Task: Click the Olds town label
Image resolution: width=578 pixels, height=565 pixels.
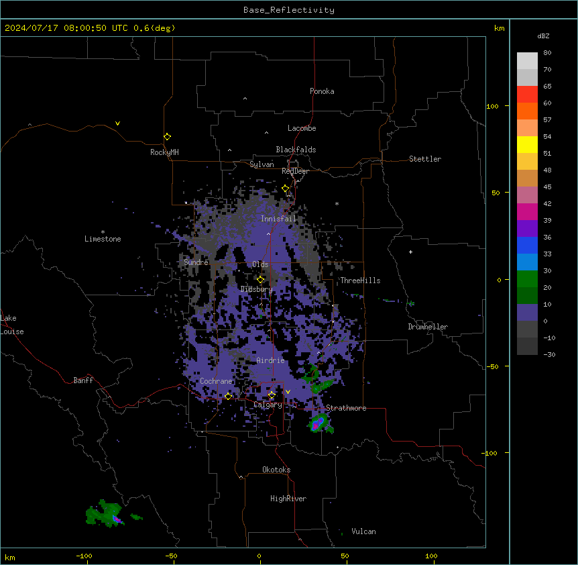Action: point(260,264)
